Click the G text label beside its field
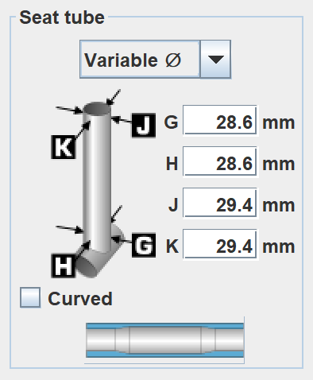Image resolution: width=313 pixels, height=380 pixels. [x=171, y=122]
